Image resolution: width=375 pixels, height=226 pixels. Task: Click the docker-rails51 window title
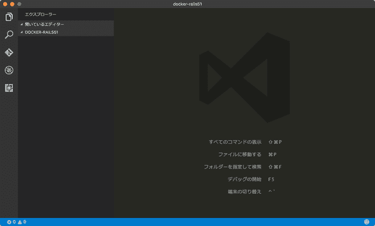pyautogui.click(x=187, y=4)
